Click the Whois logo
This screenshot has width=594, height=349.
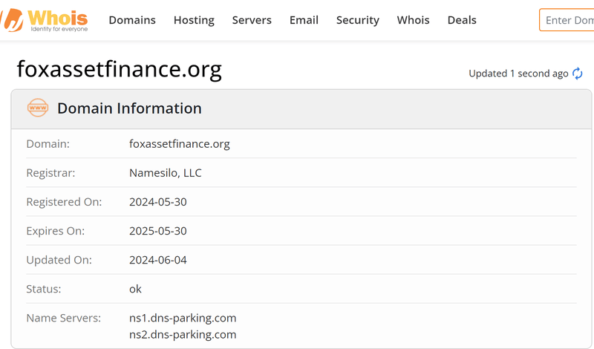click(46, 20)
